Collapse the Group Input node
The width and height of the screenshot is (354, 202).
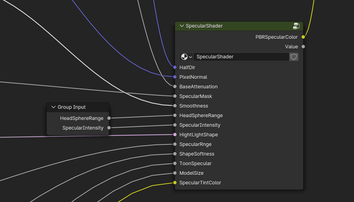(53, 107)
